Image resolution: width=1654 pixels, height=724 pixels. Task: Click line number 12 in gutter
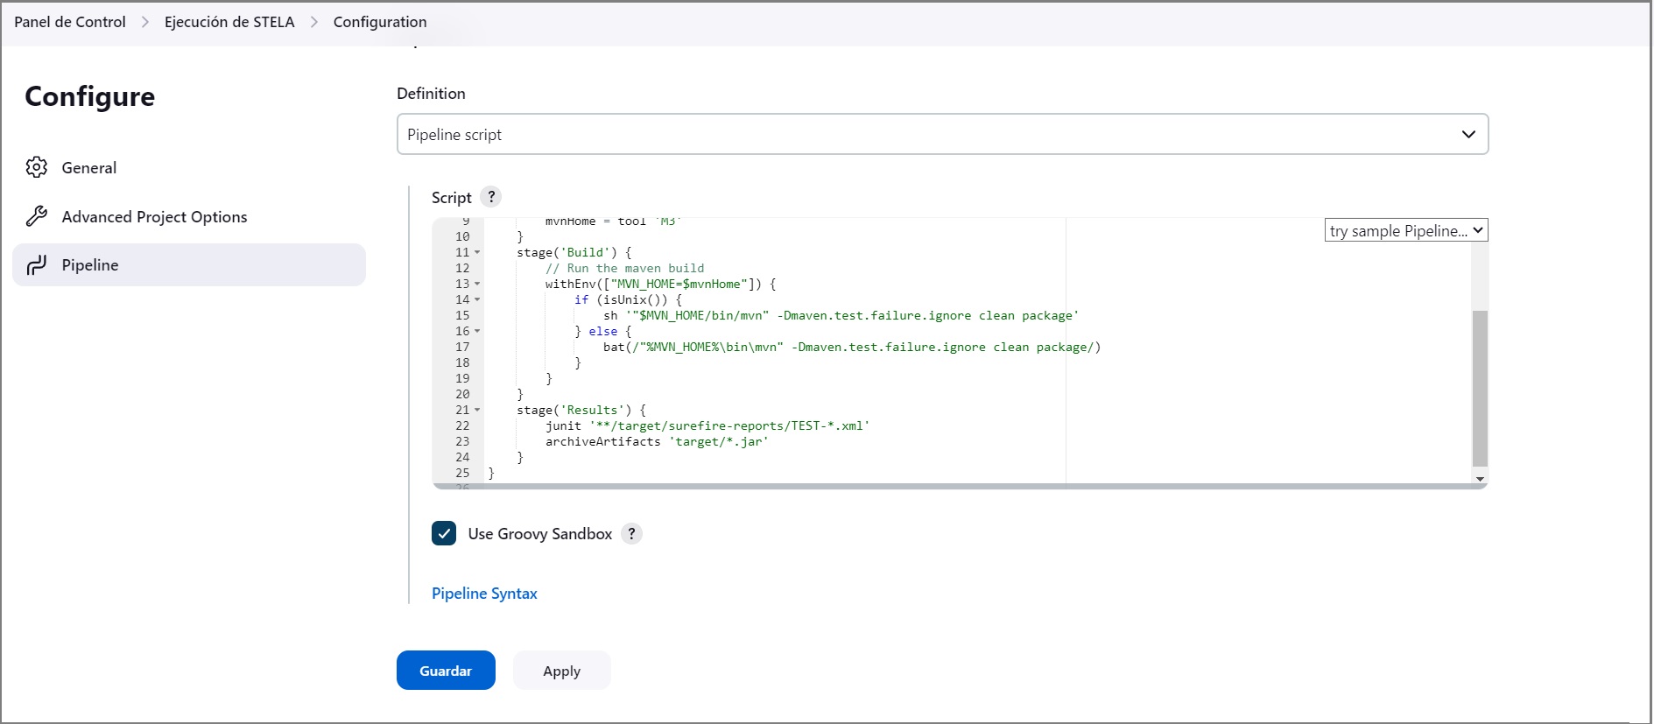(x=462, y=268)
